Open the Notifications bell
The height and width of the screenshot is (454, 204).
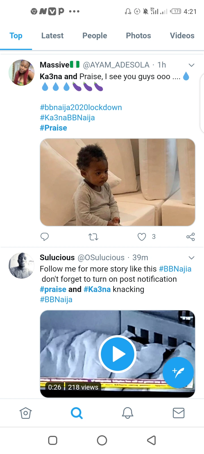(x=127, y=413)
